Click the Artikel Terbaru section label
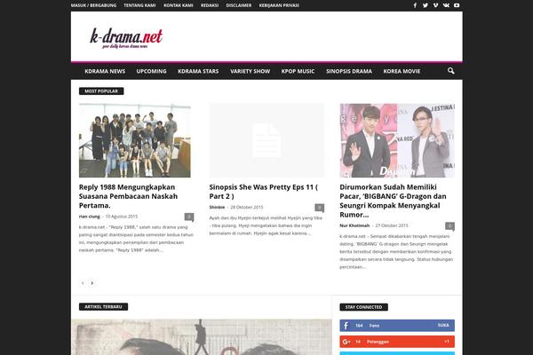The image size is (533, 355). coord(103,307)
